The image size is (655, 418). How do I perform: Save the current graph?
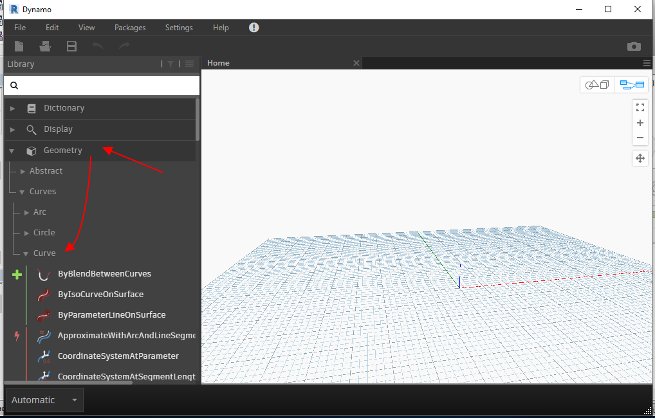click(71, 46)
